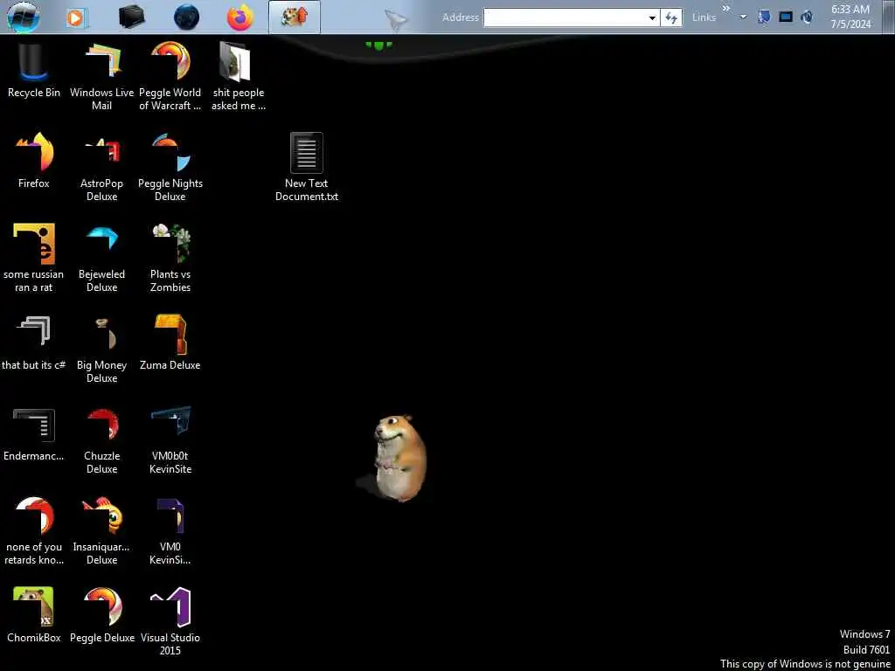
Task: Open the leftmost blue system tray icon
Action: 764,17
